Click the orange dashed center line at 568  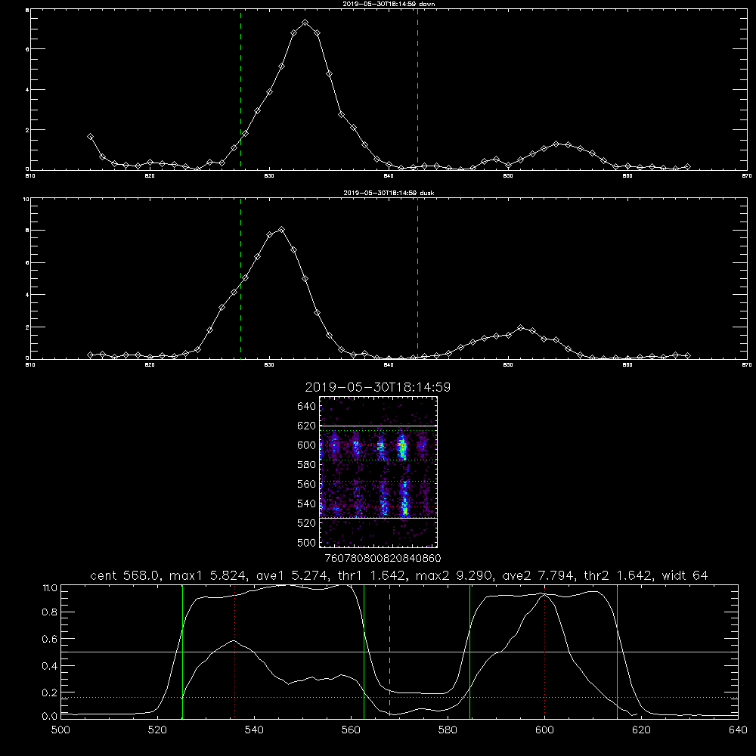(x=389, y=651)
